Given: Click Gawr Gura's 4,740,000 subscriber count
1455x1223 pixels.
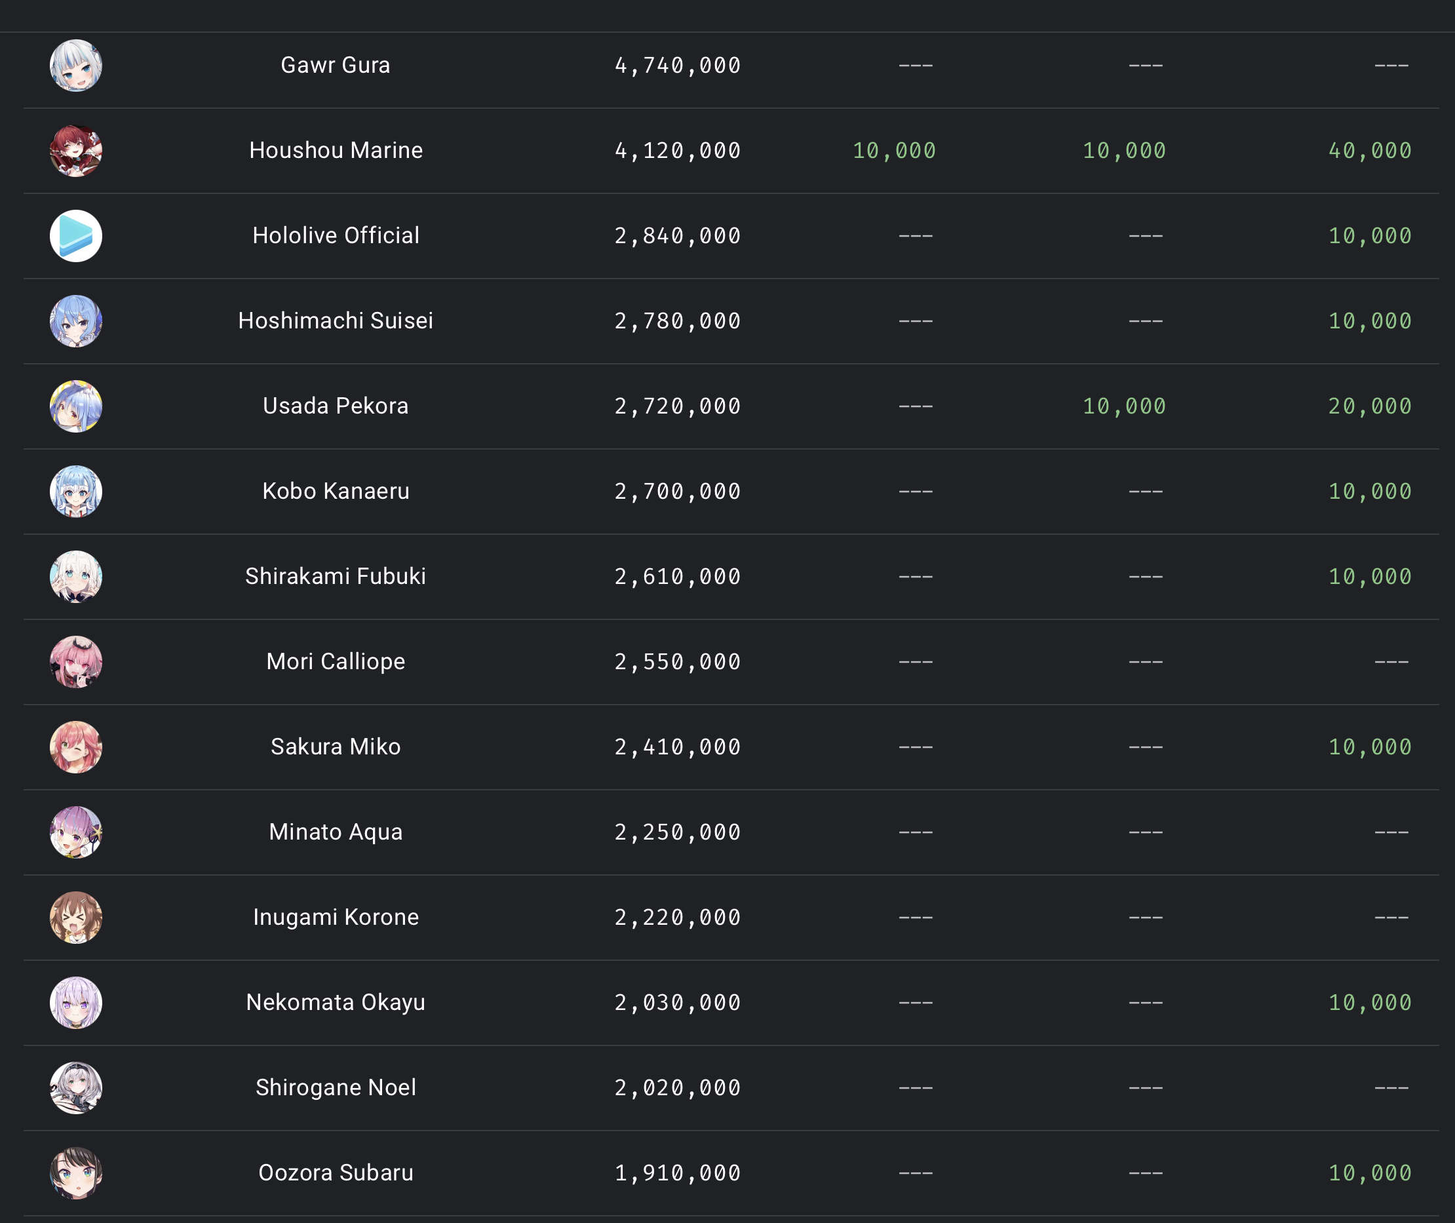Looking at the screenshot, I should point(677,65).
